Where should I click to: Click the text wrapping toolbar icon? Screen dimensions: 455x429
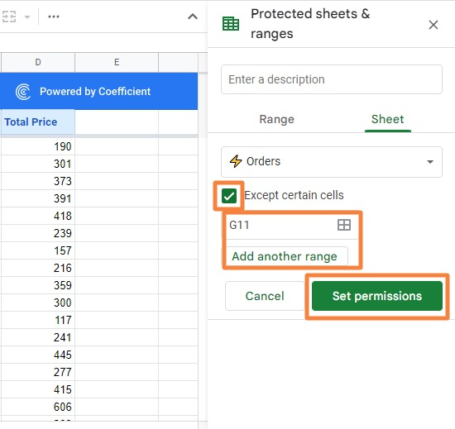pyautogui.click(x=9, y=17)
